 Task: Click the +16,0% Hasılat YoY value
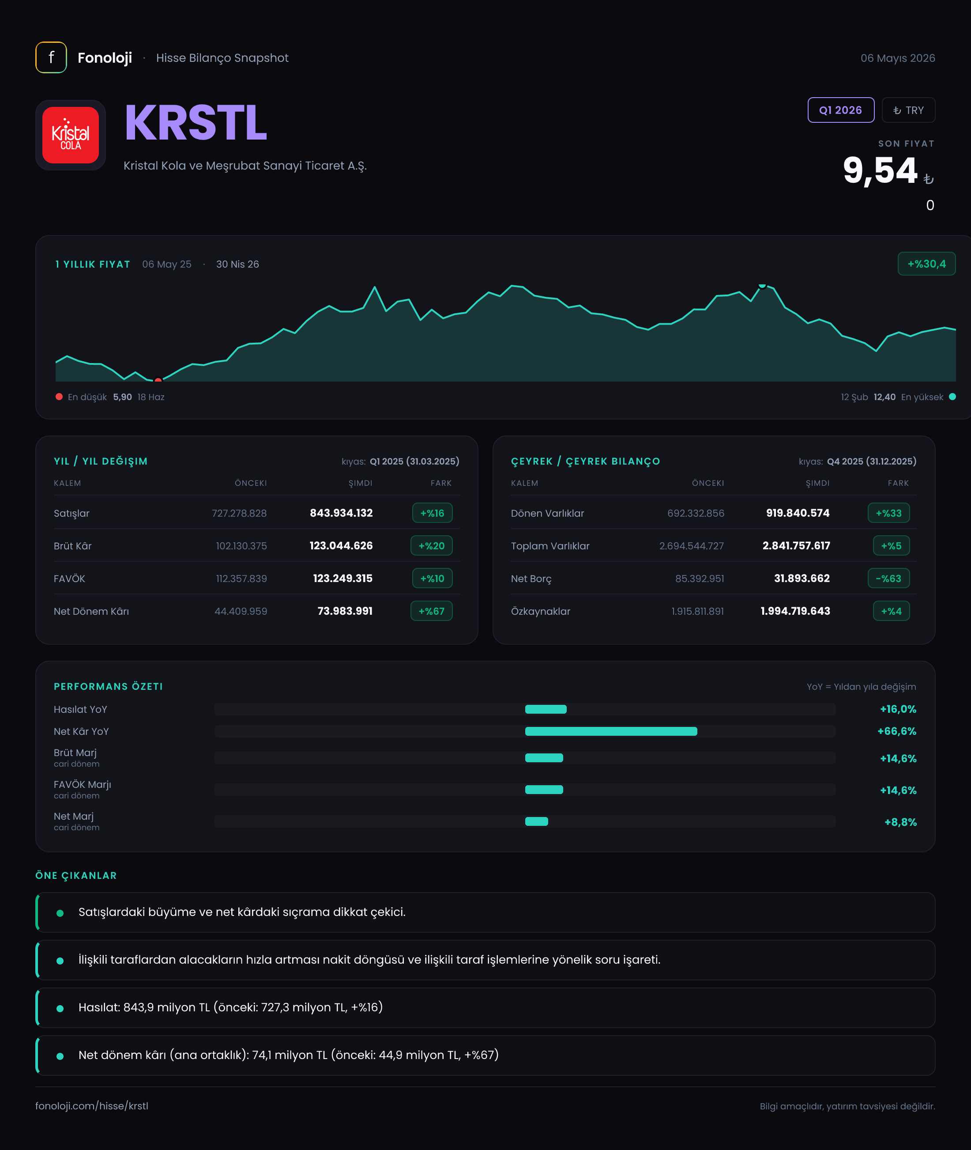pyautogui.click(x=898, y=709)
